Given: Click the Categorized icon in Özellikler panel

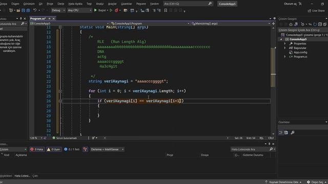Looking at the screenshot, I should 281,132.
